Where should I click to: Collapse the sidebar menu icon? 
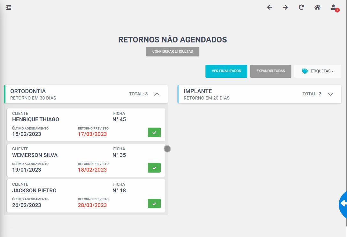9,8
